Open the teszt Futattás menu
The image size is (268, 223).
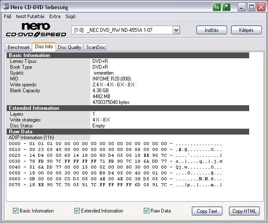pos(30,16)
